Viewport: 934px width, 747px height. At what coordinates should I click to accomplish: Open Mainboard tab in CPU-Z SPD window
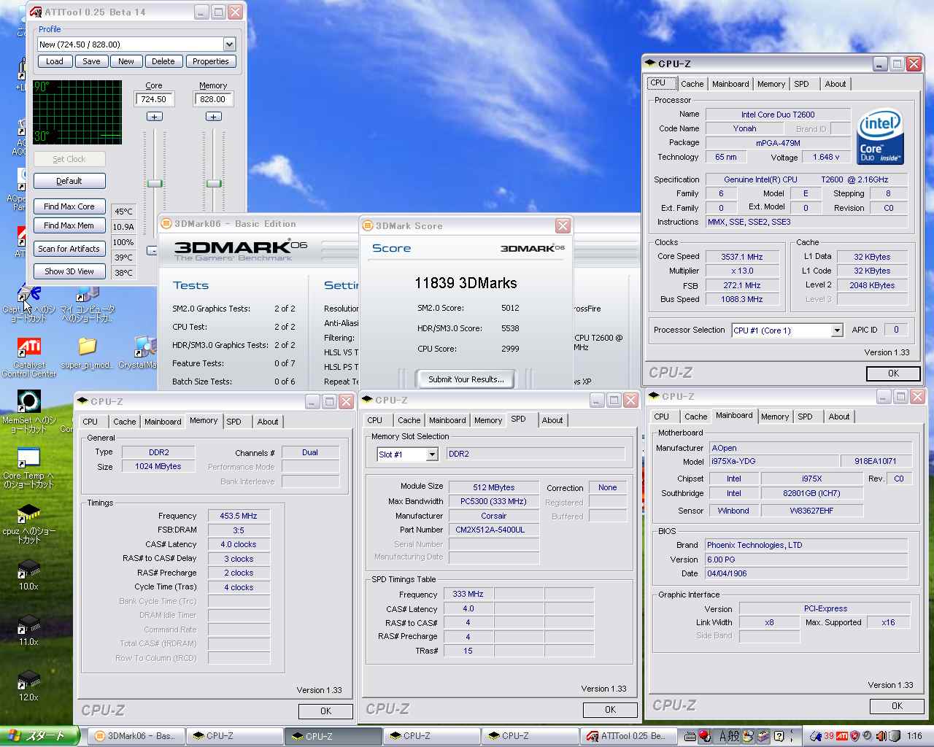click(x=447, y=420)
